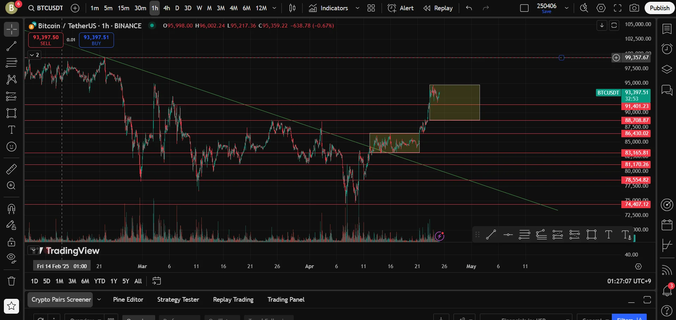Open quick search lightning magnifier
This screenshot has height=320, width=676.
[x=584, y=8]
